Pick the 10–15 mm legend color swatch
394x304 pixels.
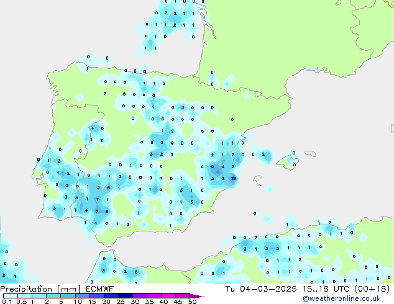click(82, 296)
